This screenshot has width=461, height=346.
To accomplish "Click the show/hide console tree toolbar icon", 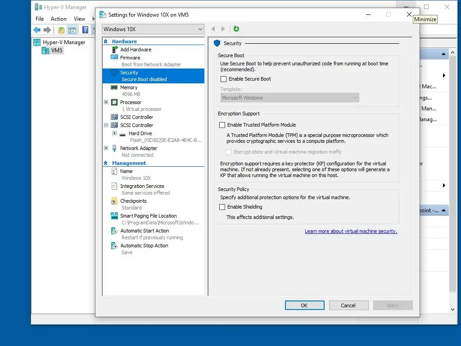I will [x=72, y=30].
